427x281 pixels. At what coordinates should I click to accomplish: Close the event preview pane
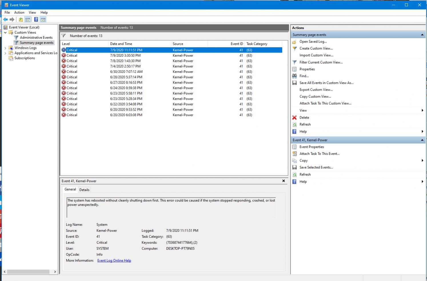pos(284,181)
